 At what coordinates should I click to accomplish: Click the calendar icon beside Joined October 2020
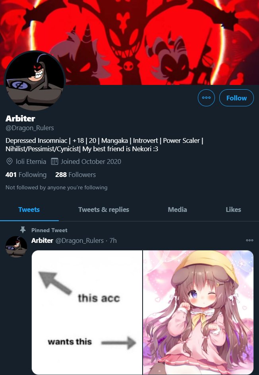coord(54,162)
